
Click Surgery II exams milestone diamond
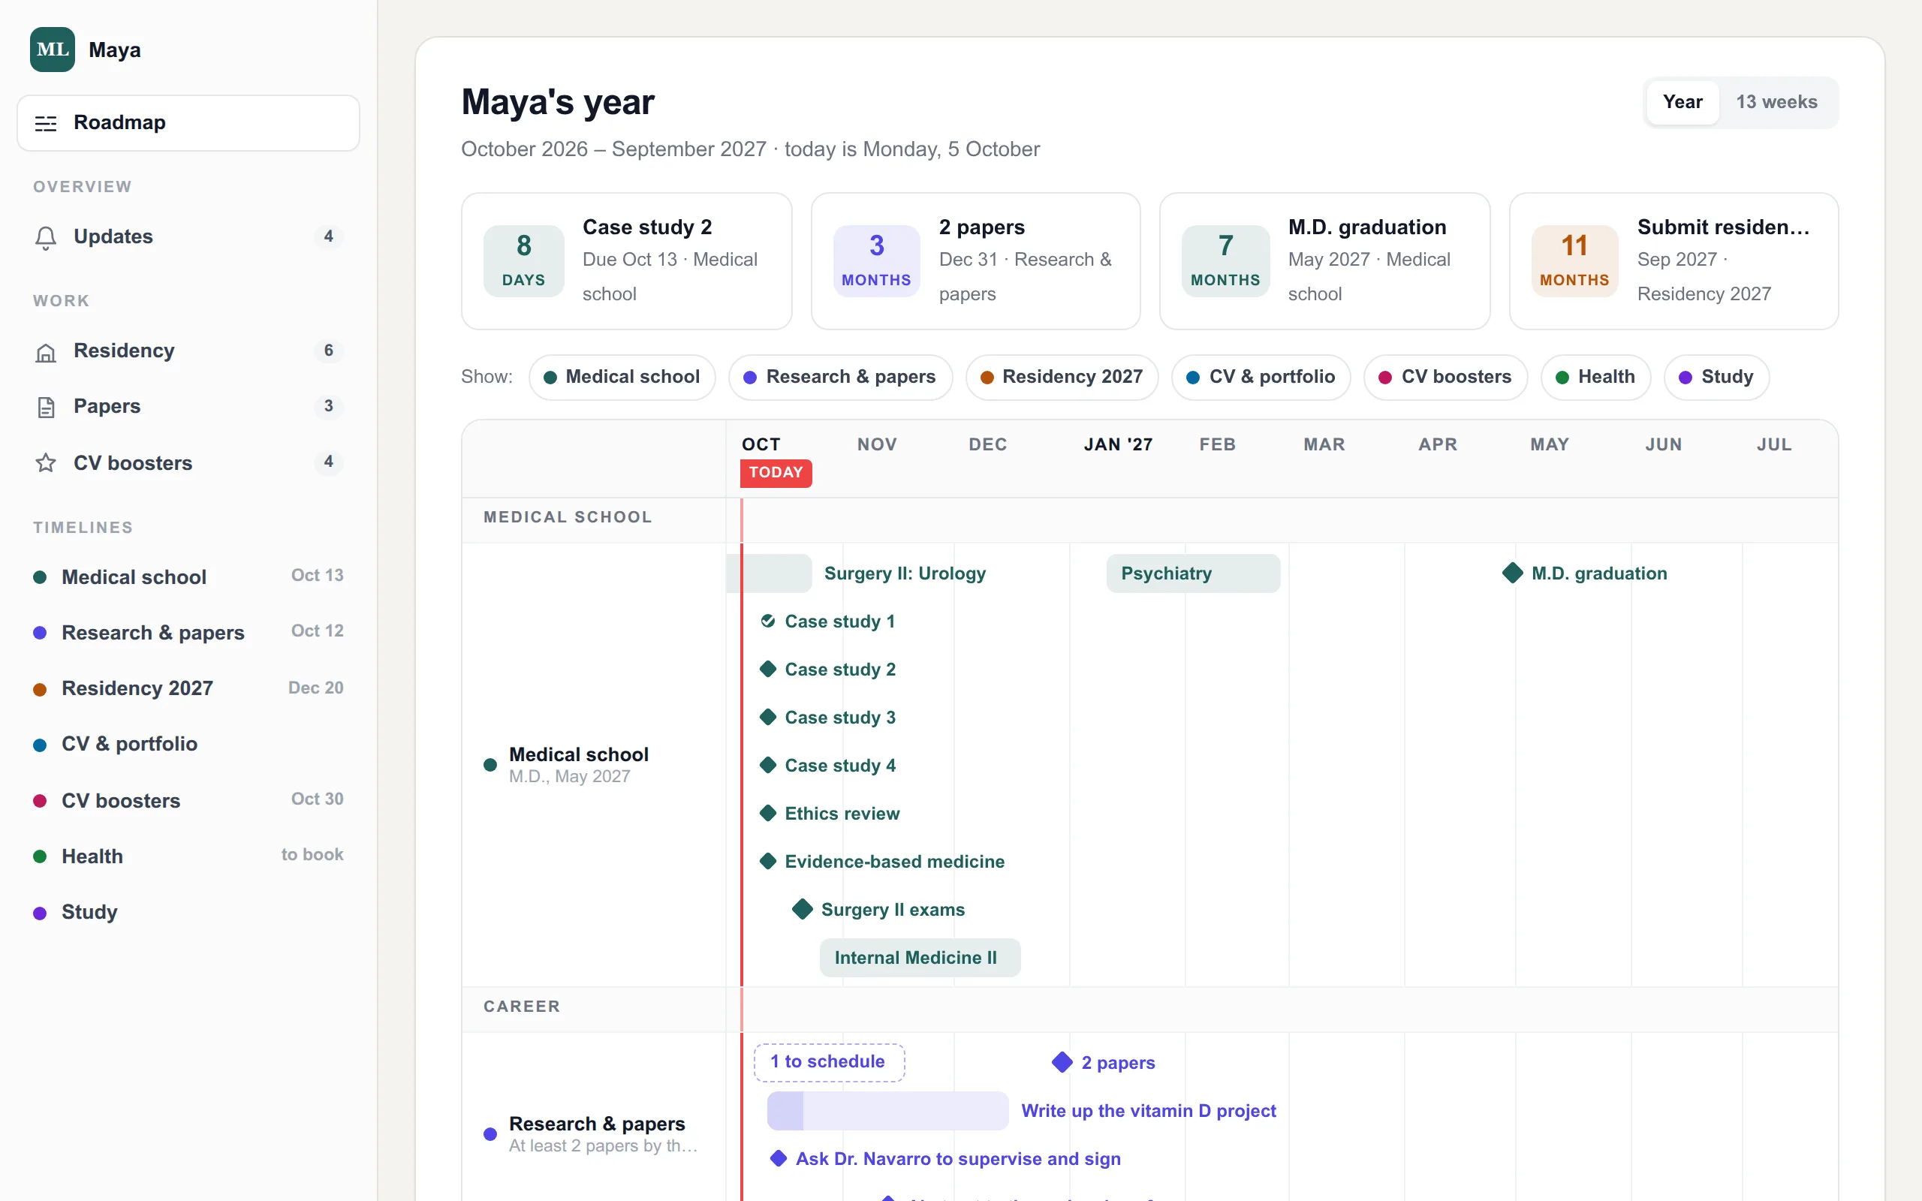[802, 910]
